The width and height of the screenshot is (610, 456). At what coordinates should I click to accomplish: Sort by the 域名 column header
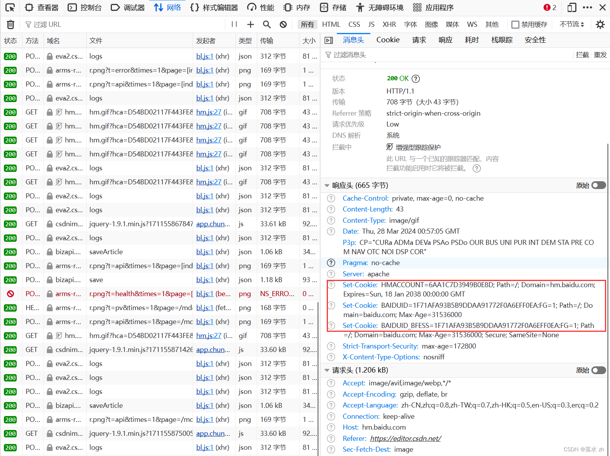[64, 41]
